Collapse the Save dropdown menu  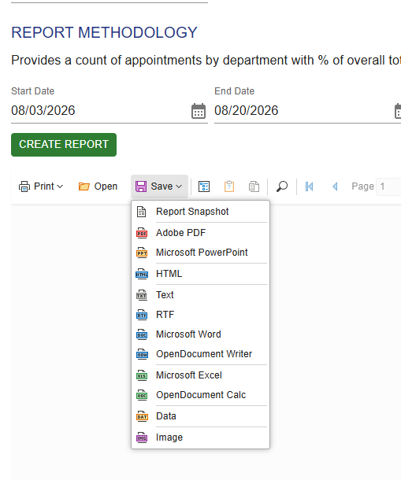coord(159,186)
